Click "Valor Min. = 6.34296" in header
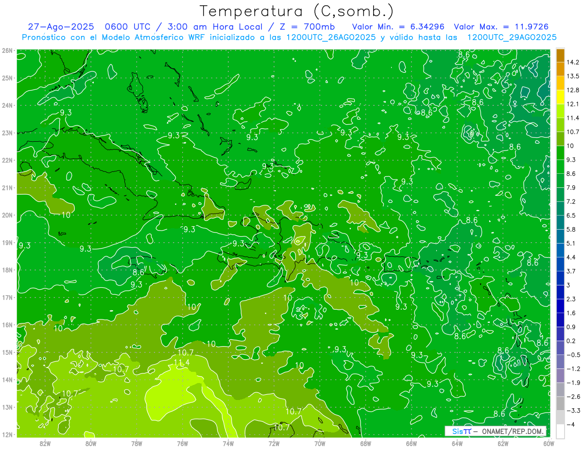 (x=398, y=27)
